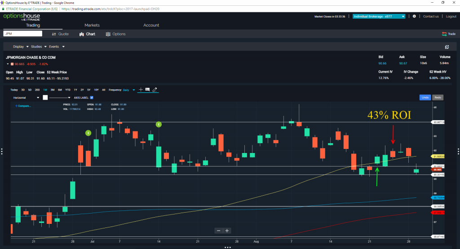Click the Trade button

click(x=449, y=34)
